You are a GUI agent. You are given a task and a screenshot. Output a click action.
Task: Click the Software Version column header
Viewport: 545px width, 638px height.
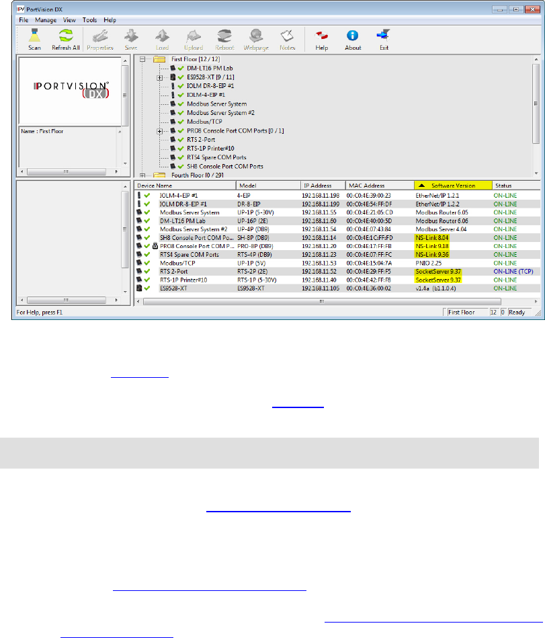coord(453,186)
